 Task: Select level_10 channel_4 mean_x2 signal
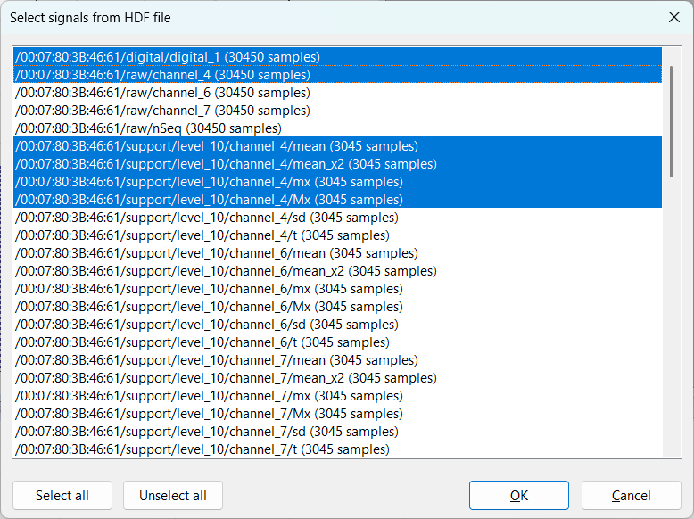coord(226,164)
